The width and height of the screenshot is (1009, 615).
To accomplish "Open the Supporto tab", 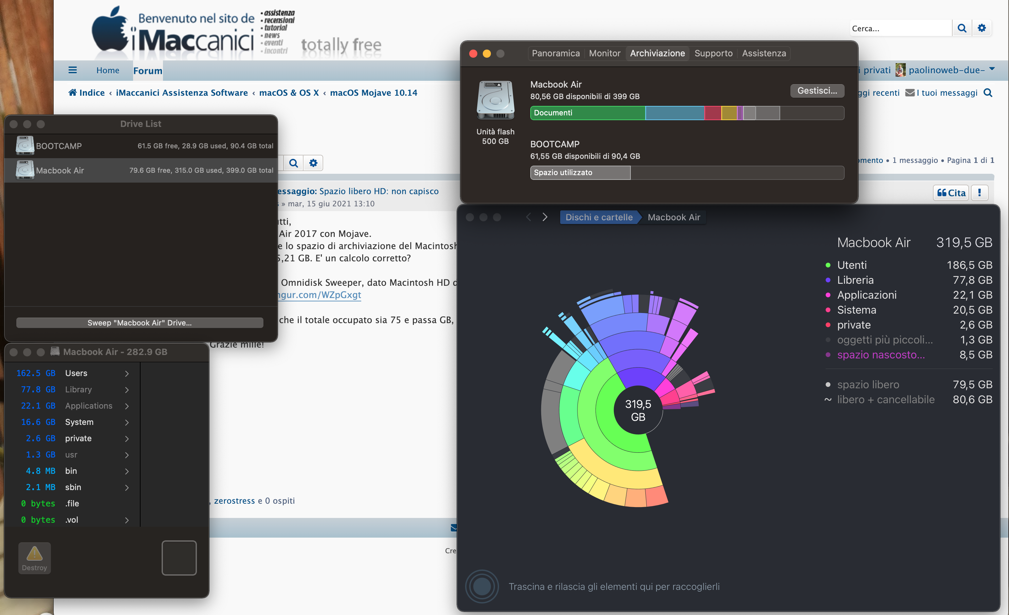I will click(x=713, y=53).
